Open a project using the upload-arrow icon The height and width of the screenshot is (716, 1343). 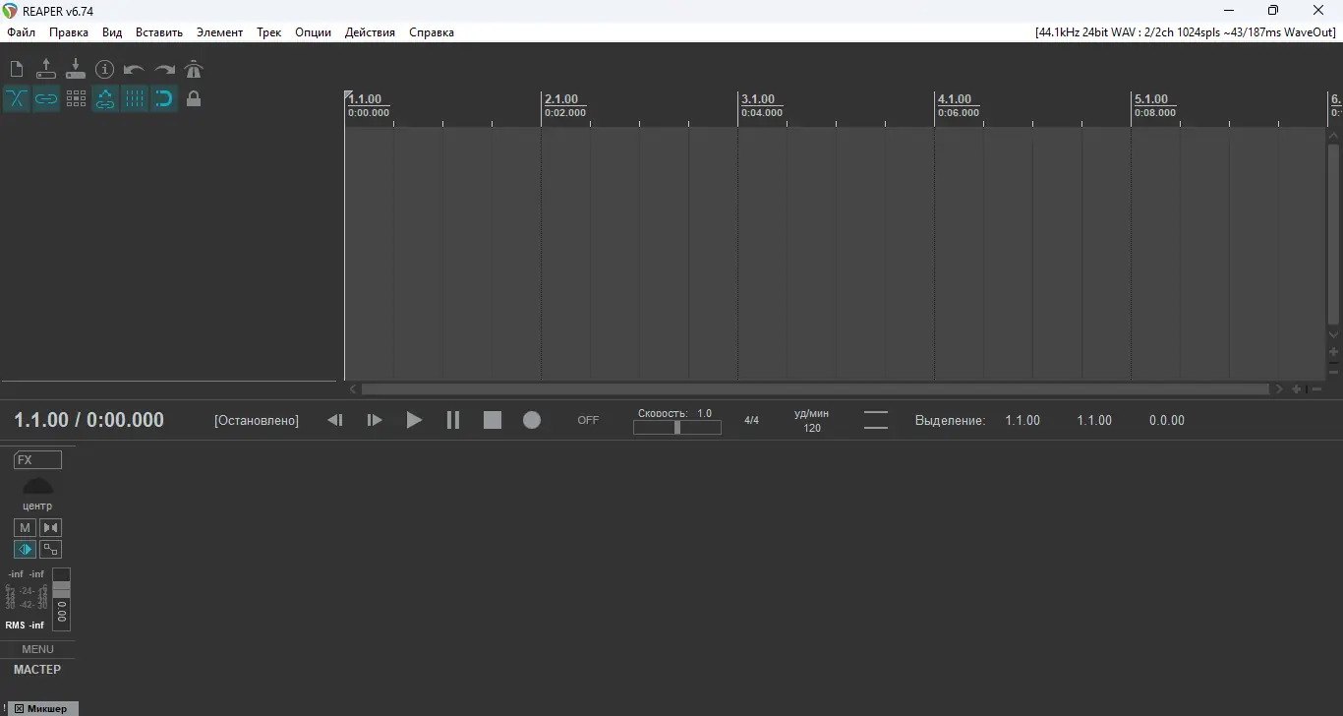(46, 69)
